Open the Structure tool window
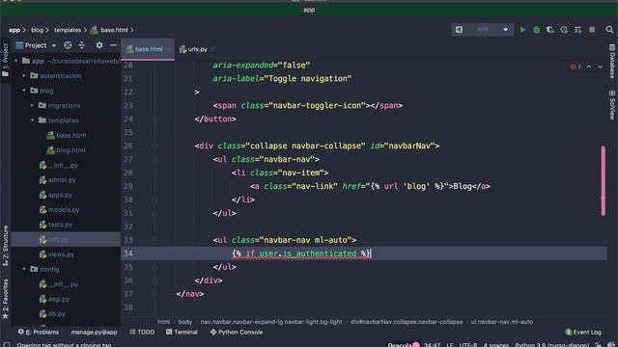618x347 pixels. pos(5,246)
